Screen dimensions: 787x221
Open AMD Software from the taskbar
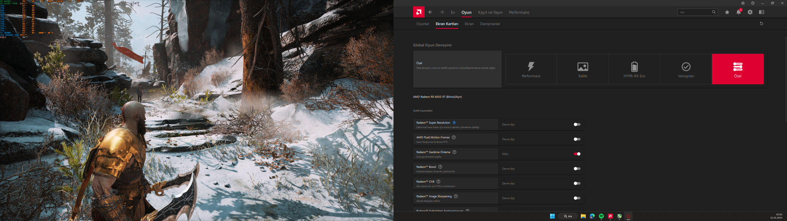pos(610,216)
